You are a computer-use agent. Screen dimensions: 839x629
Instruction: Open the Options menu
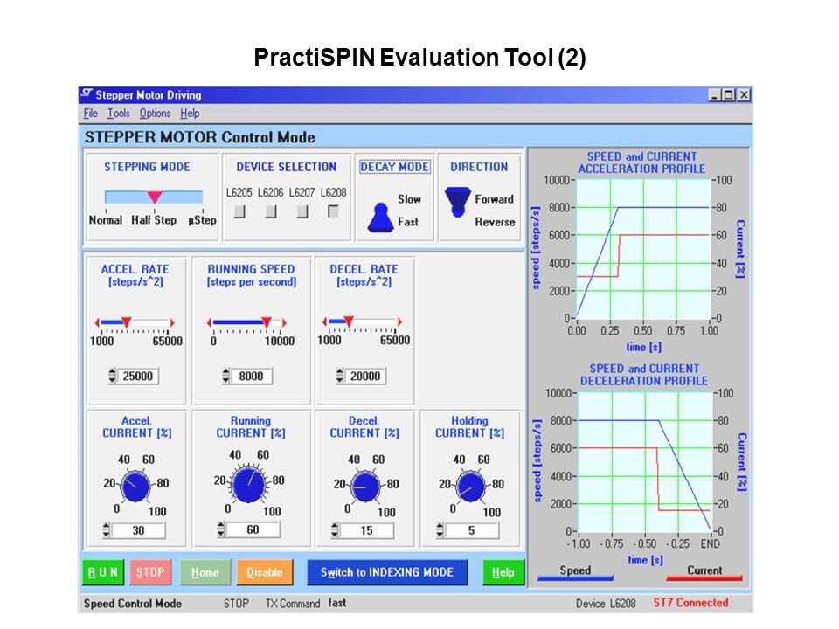[155, 114]
